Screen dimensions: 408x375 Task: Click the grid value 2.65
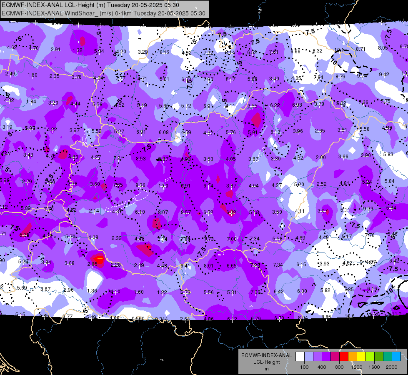(x=320, y=131)
